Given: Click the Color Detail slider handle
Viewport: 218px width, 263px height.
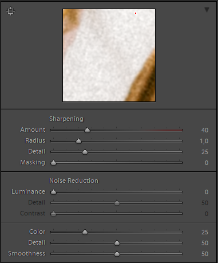Looking at the screenshot, I should tap(117, 243).
